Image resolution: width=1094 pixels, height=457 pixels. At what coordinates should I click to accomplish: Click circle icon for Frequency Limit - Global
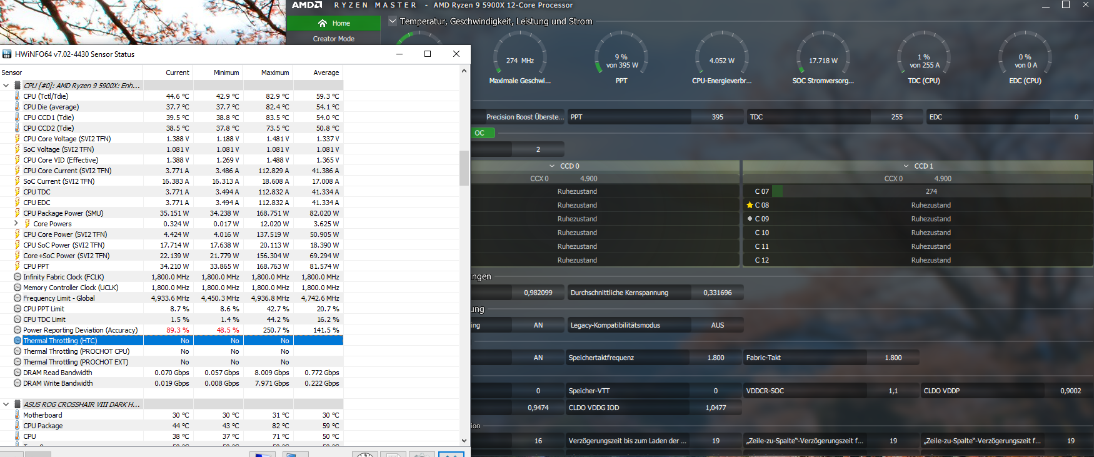17,298
